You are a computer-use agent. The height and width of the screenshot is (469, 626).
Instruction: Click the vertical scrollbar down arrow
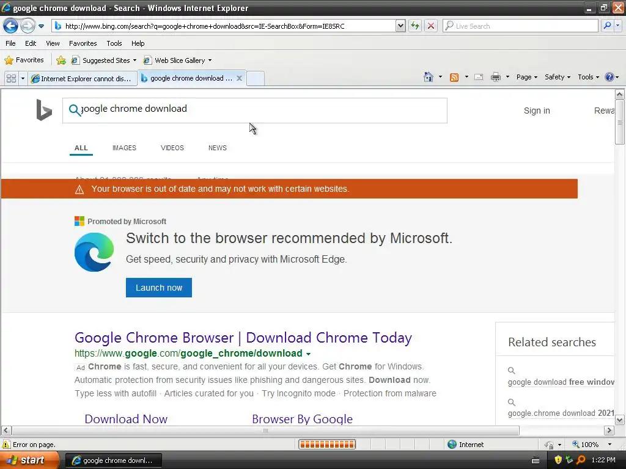[x=620, y=420]
